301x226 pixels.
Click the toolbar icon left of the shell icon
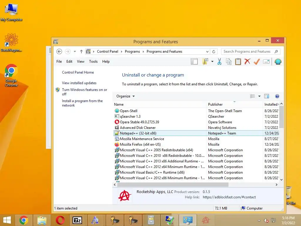(266, 62)
